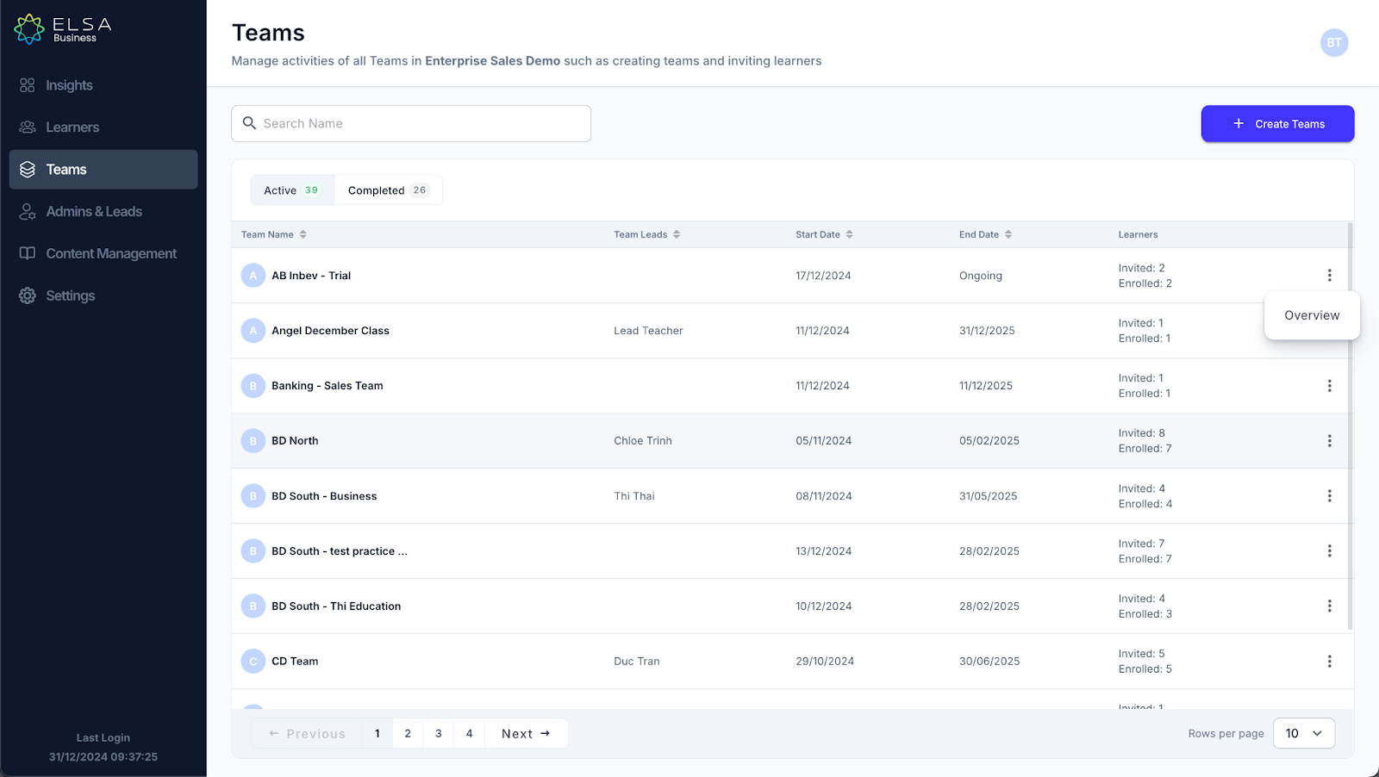Open the CD Team row

tap(792, 662)
